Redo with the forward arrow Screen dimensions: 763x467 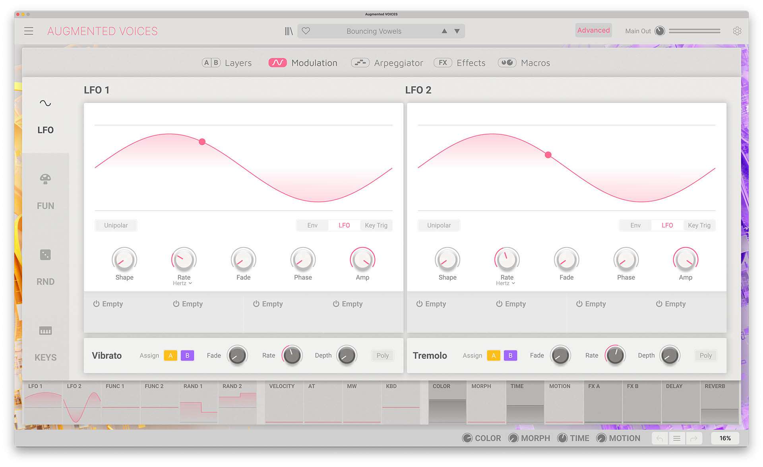pos(694,438)
